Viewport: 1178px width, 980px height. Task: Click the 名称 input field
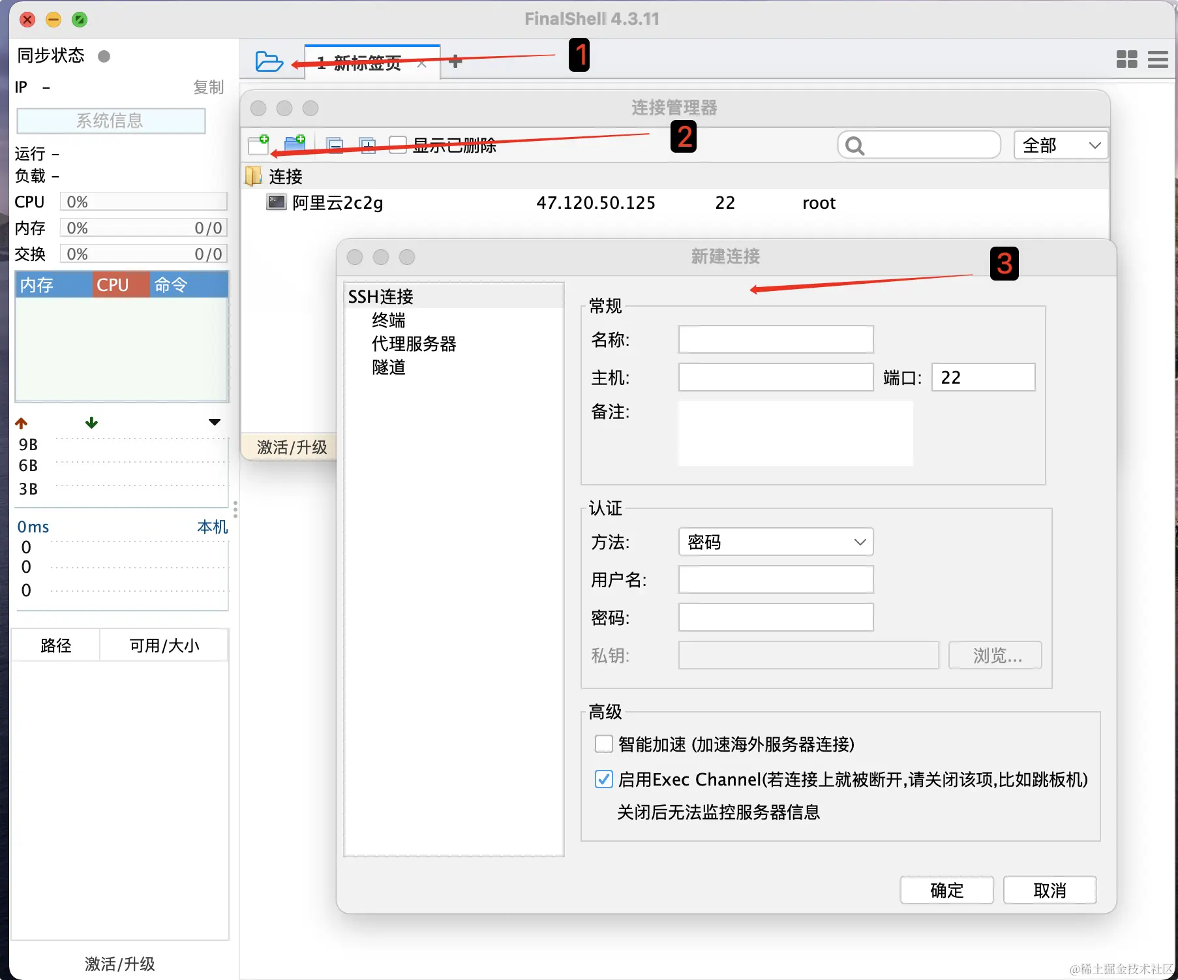click(x=776, y=339)
